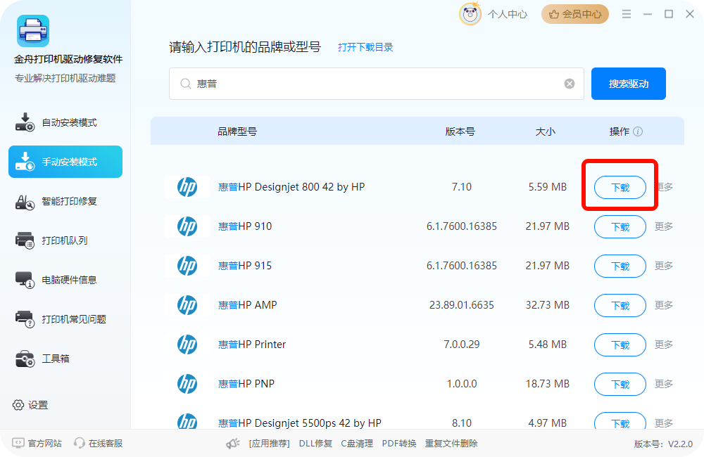
Task: Select the 惠普HP Printer name
Action: (x=252, y=345)
